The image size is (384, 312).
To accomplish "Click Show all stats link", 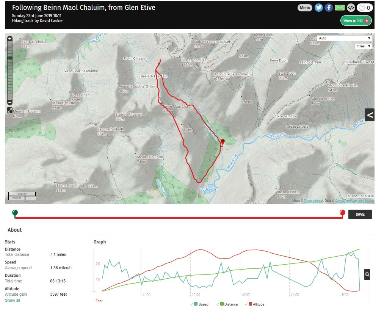I will 13,300.
